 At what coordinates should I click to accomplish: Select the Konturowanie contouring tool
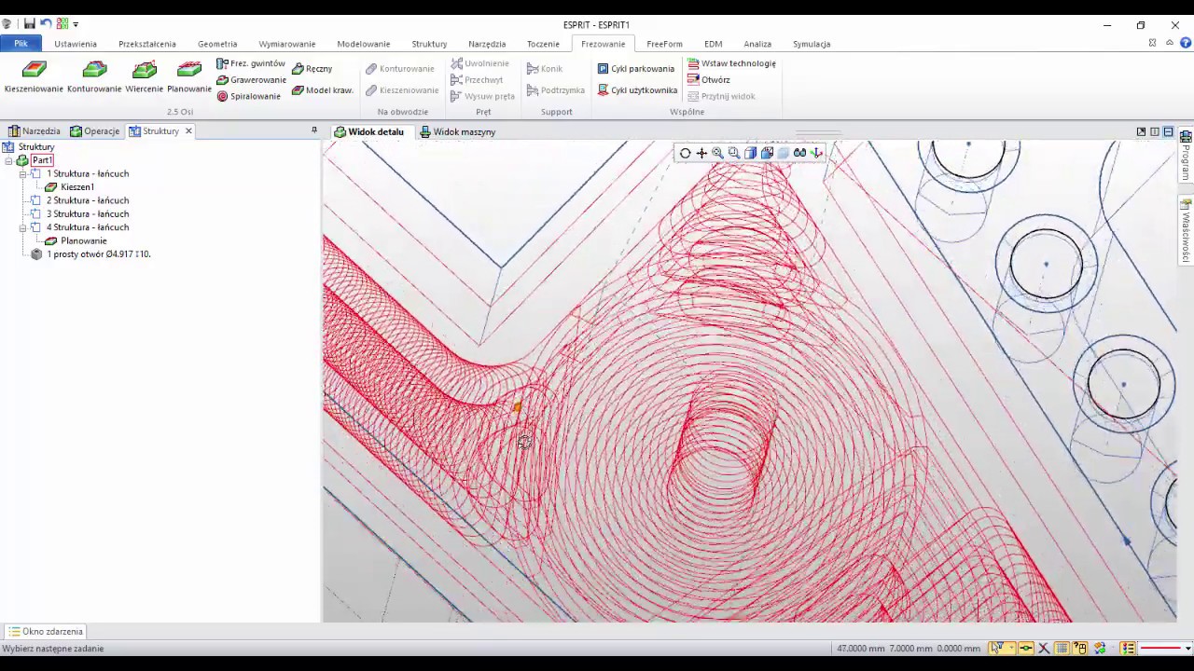pyautogui.click(x=94, y=76)
